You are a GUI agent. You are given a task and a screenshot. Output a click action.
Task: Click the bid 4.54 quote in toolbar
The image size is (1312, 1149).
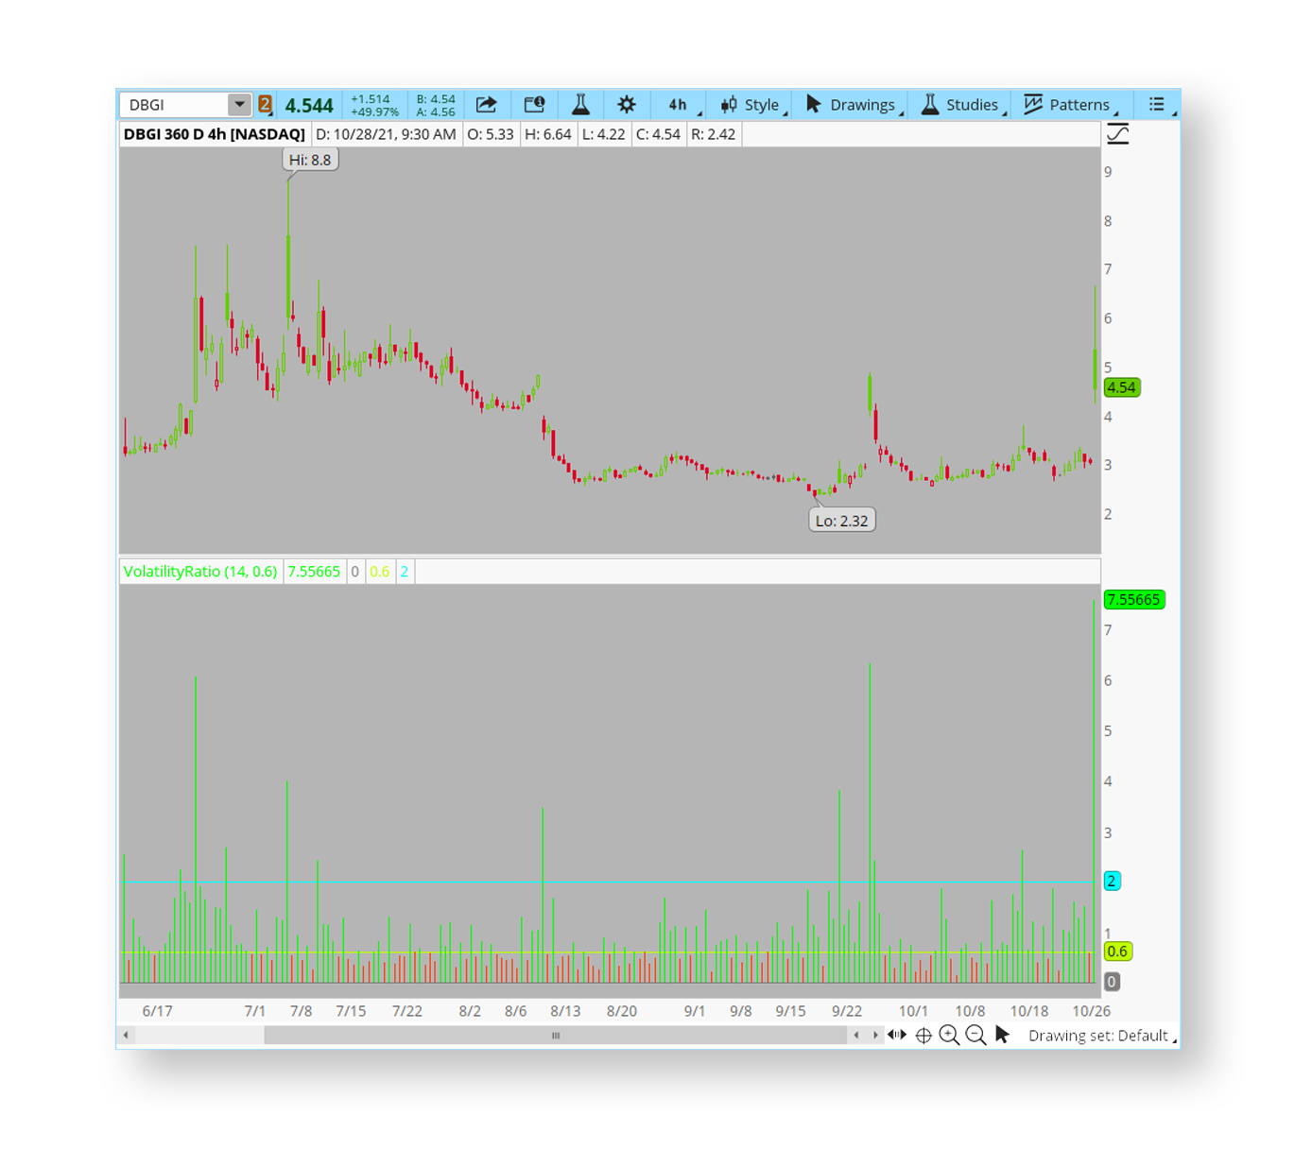click(436, 98)
